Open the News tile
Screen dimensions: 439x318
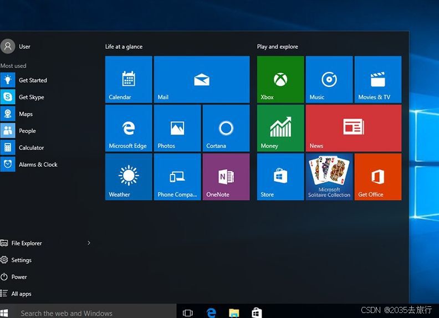353,128
